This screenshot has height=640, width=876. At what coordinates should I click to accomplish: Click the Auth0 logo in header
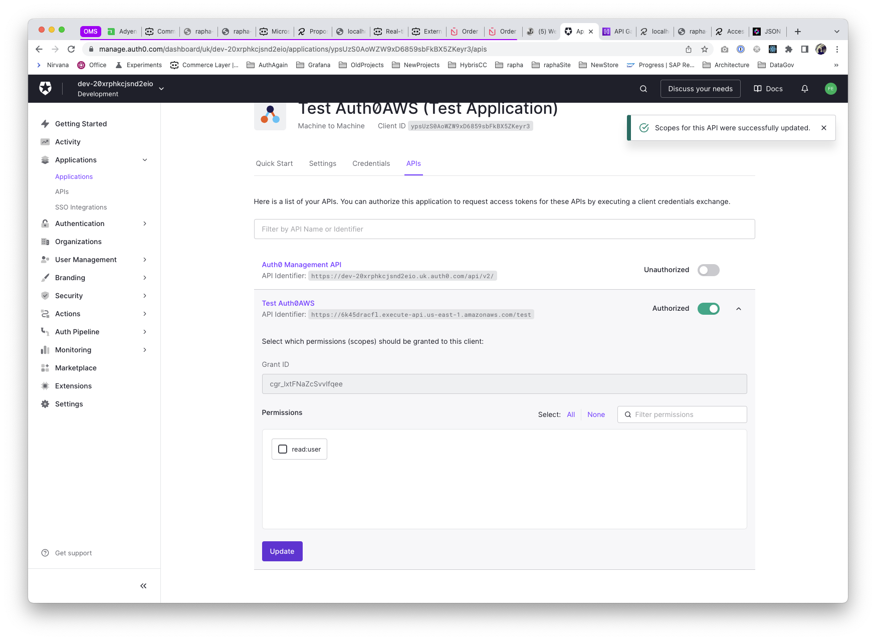point(46,89)
